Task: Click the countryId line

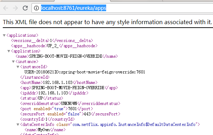Action: 47,119
